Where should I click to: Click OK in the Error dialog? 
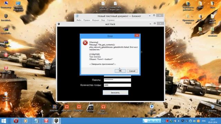120,71
